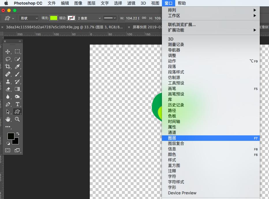Select the Eraser tool

[8, 89]
